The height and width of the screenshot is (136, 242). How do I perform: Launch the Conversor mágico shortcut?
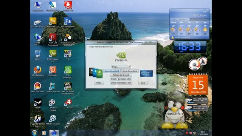53,105
